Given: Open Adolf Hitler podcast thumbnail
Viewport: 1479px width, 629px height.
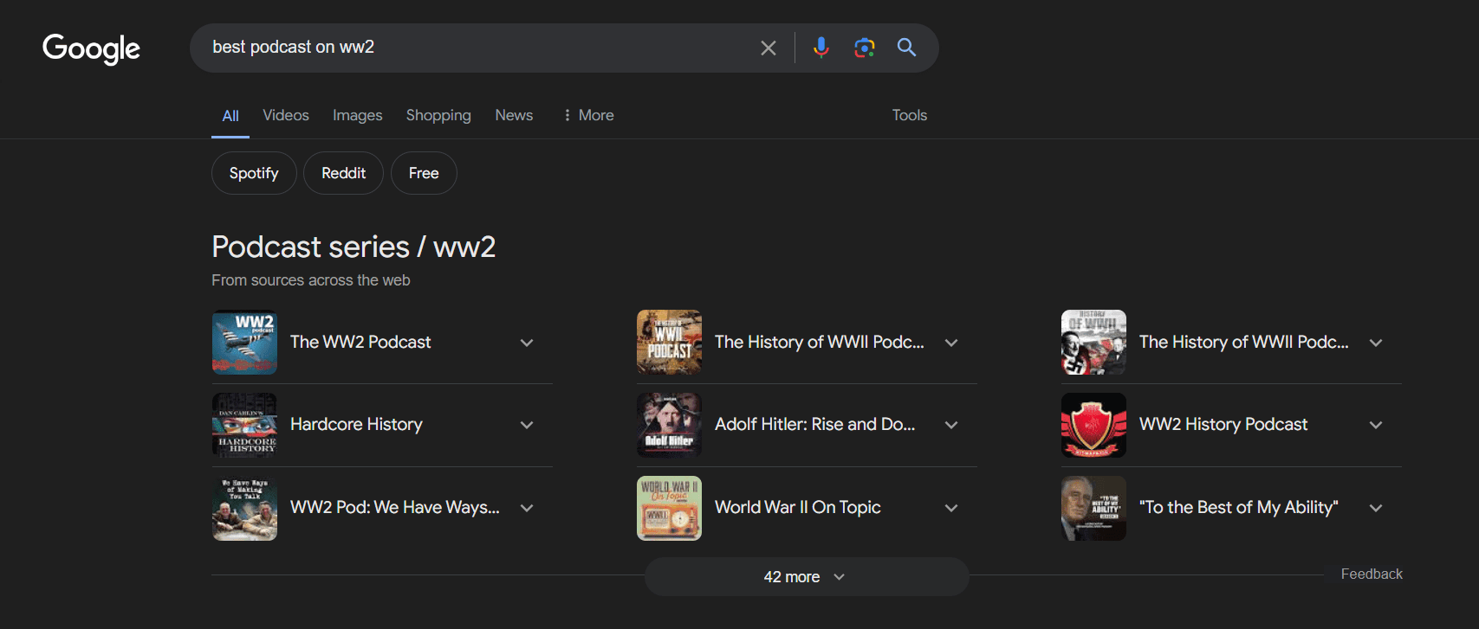Looking at the screenshot, I should coord(669,425).
